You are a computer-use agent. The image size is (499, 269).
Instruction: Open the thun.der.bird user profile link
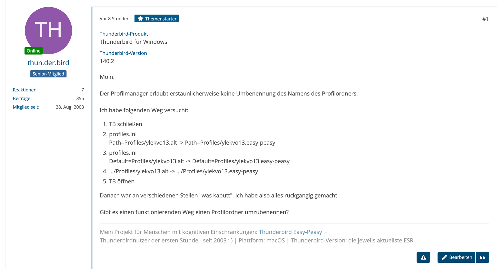48,63
